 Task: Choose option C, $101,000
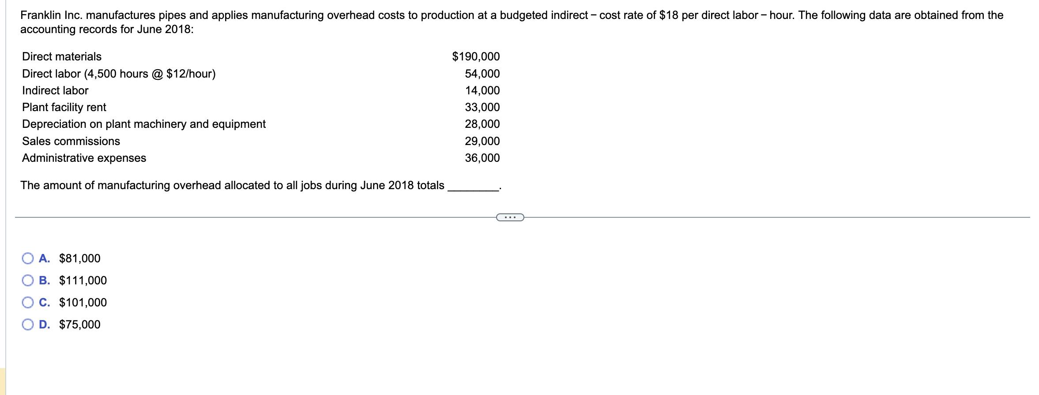[x=27, y=302]
